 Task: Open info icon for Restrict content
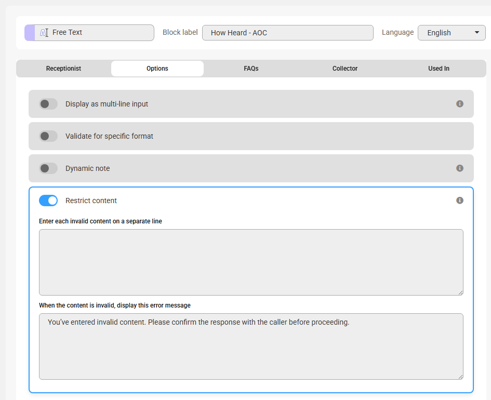459,201
